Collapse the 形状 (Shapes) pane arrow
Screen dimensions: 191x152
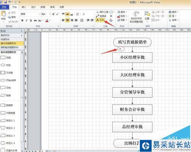pyautogui.click(x=21, y=31)
